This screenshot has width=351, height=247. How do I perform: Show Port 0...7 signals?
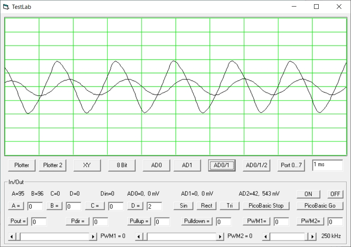click(291, 165)
